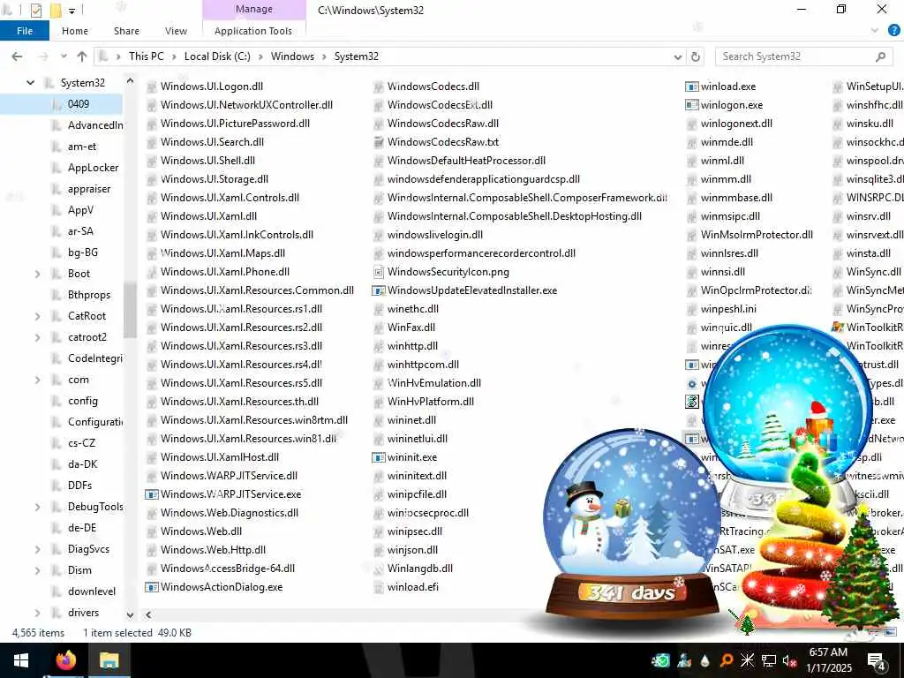904x678 pixels.
Task: Select the winload.exe file icon
Action: point(692,87)
